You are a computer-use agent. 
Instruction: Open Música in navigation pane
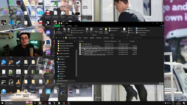[60, 74]
